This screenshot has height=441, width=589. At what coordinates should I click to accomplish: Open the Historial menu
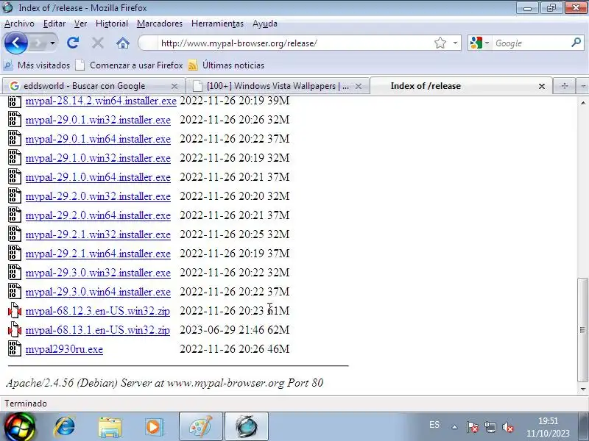point(112,24)
